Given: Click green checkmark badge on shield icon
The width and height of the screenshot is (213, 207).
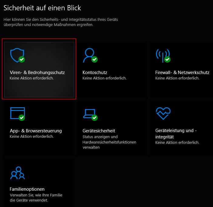Looking at the screenshot, I should pos(22,59).
